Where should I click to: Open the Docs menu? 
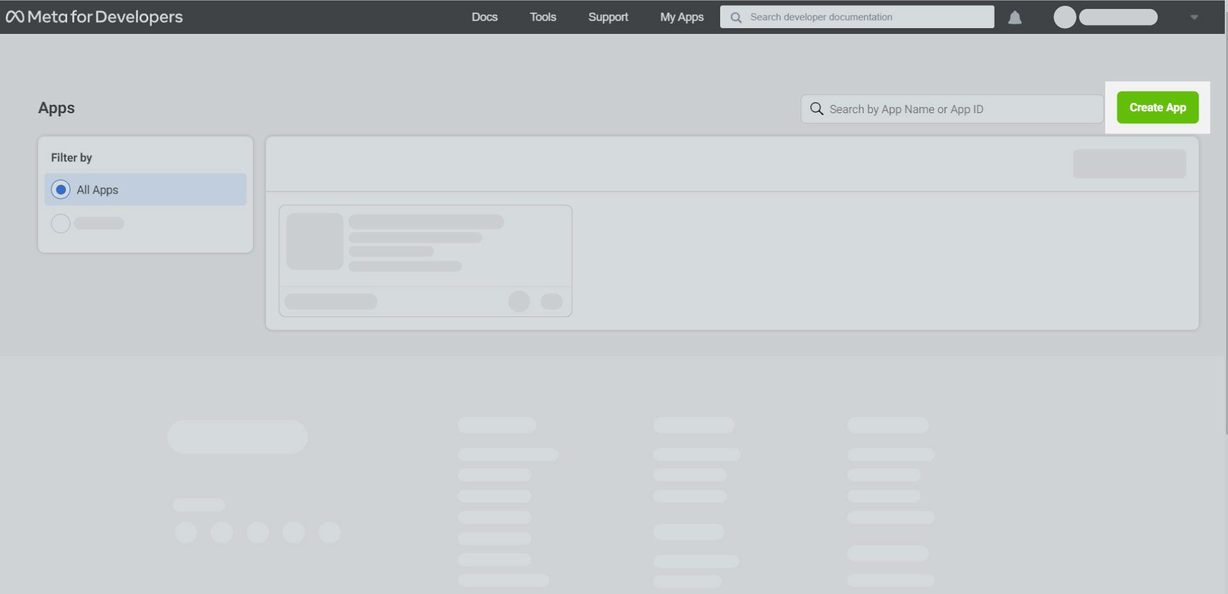(484, 17)
